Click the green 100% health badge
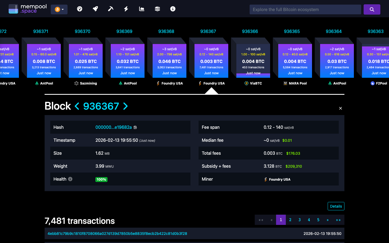 tap(101, 179)
